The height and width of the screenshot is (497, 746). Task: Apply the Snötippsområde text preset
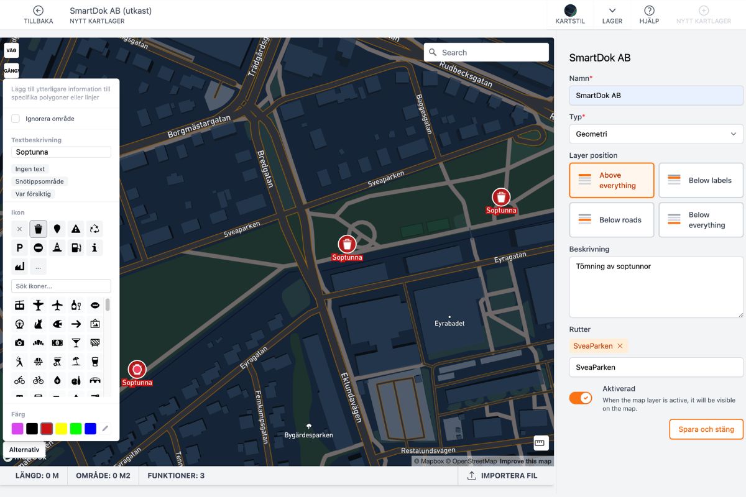click(40, 181)
